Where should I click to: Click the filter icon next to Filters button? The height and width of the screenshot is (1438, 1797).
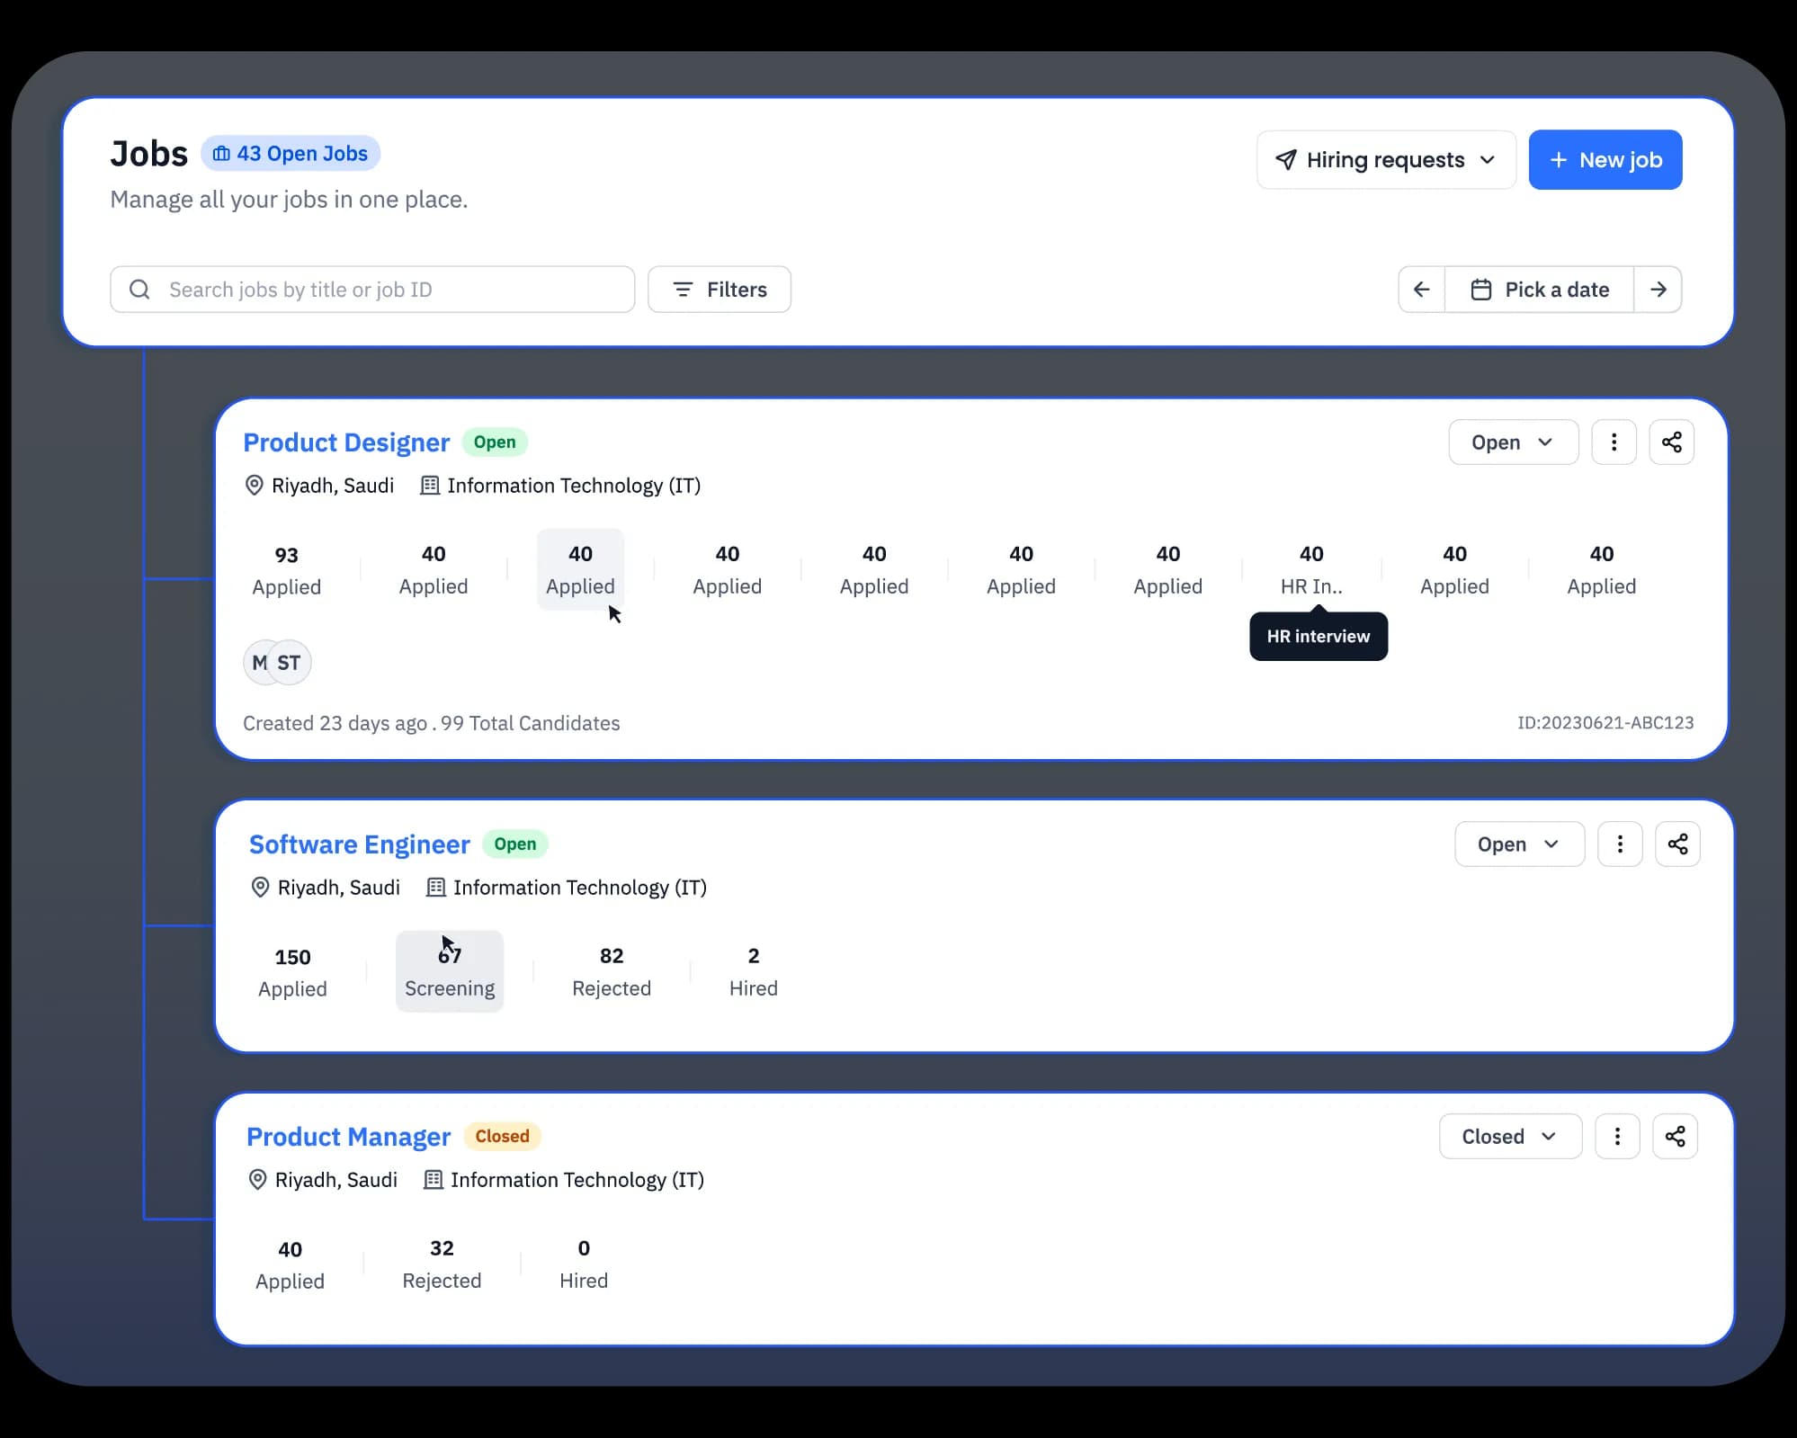point(682,289)
